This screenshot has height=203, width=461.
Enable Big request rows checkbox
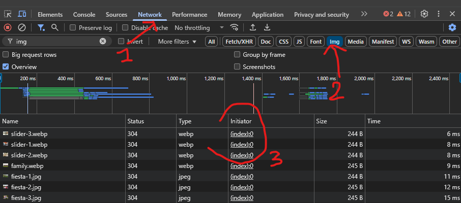point(6,55)
